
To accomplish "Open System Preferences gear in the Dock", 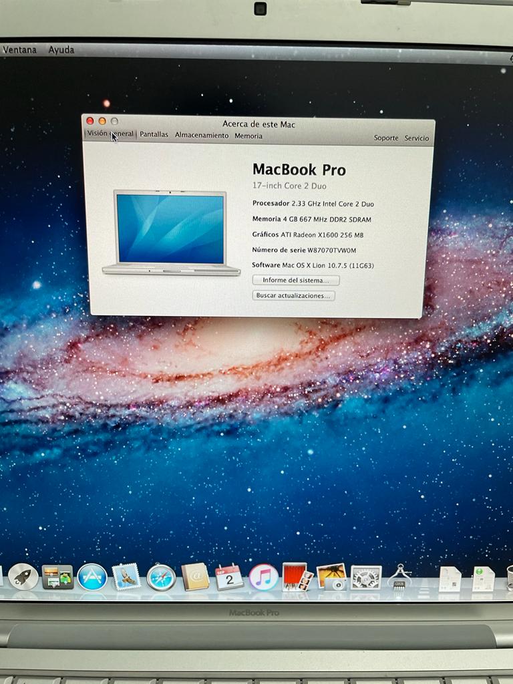I will point(365,578).
